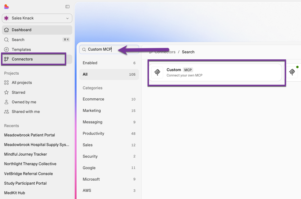Screen dimensions: 301x199
Task: Show projects Shared with me
Action: [x=37, y=112]
